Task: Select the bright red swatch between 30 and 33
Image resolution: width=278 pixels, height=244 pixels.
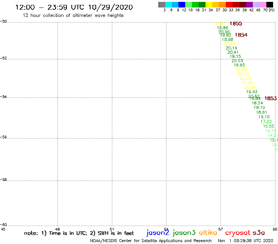Action: tap(229, 5)
